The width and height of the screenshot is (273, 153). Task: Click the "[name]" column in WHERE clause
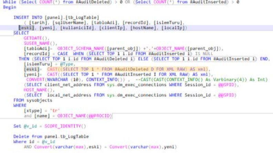(42, 116)
